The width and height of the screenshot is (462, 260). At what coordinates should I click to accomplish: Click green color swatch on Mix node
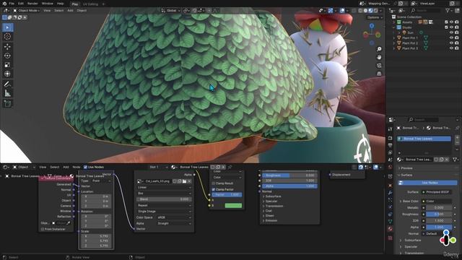pos(233,205)
